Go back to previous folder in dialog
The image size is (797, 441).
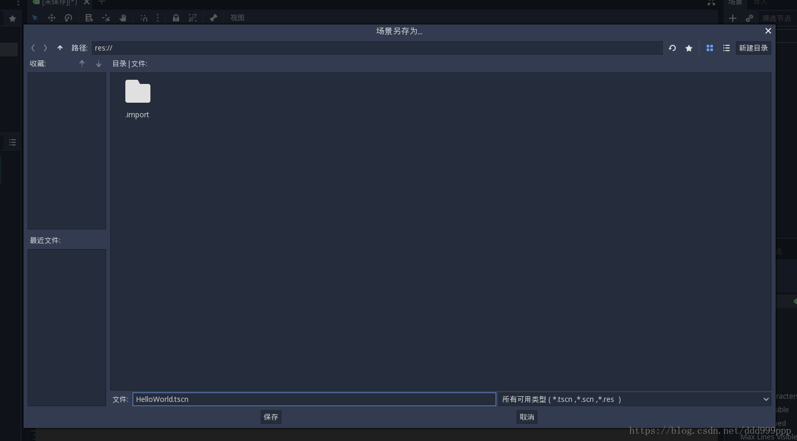click(x=33, y=48)
